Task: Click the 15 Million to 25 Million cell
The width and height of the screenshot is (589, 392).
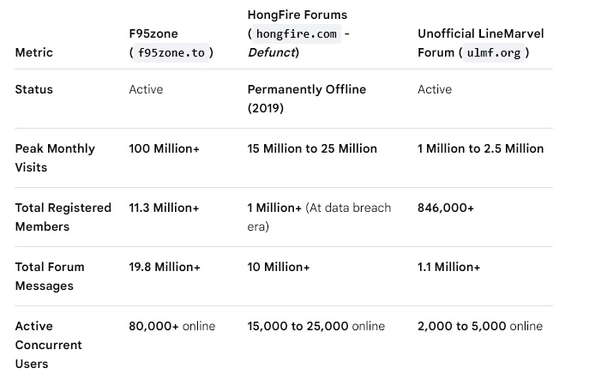Action: (x=312, y=148)
